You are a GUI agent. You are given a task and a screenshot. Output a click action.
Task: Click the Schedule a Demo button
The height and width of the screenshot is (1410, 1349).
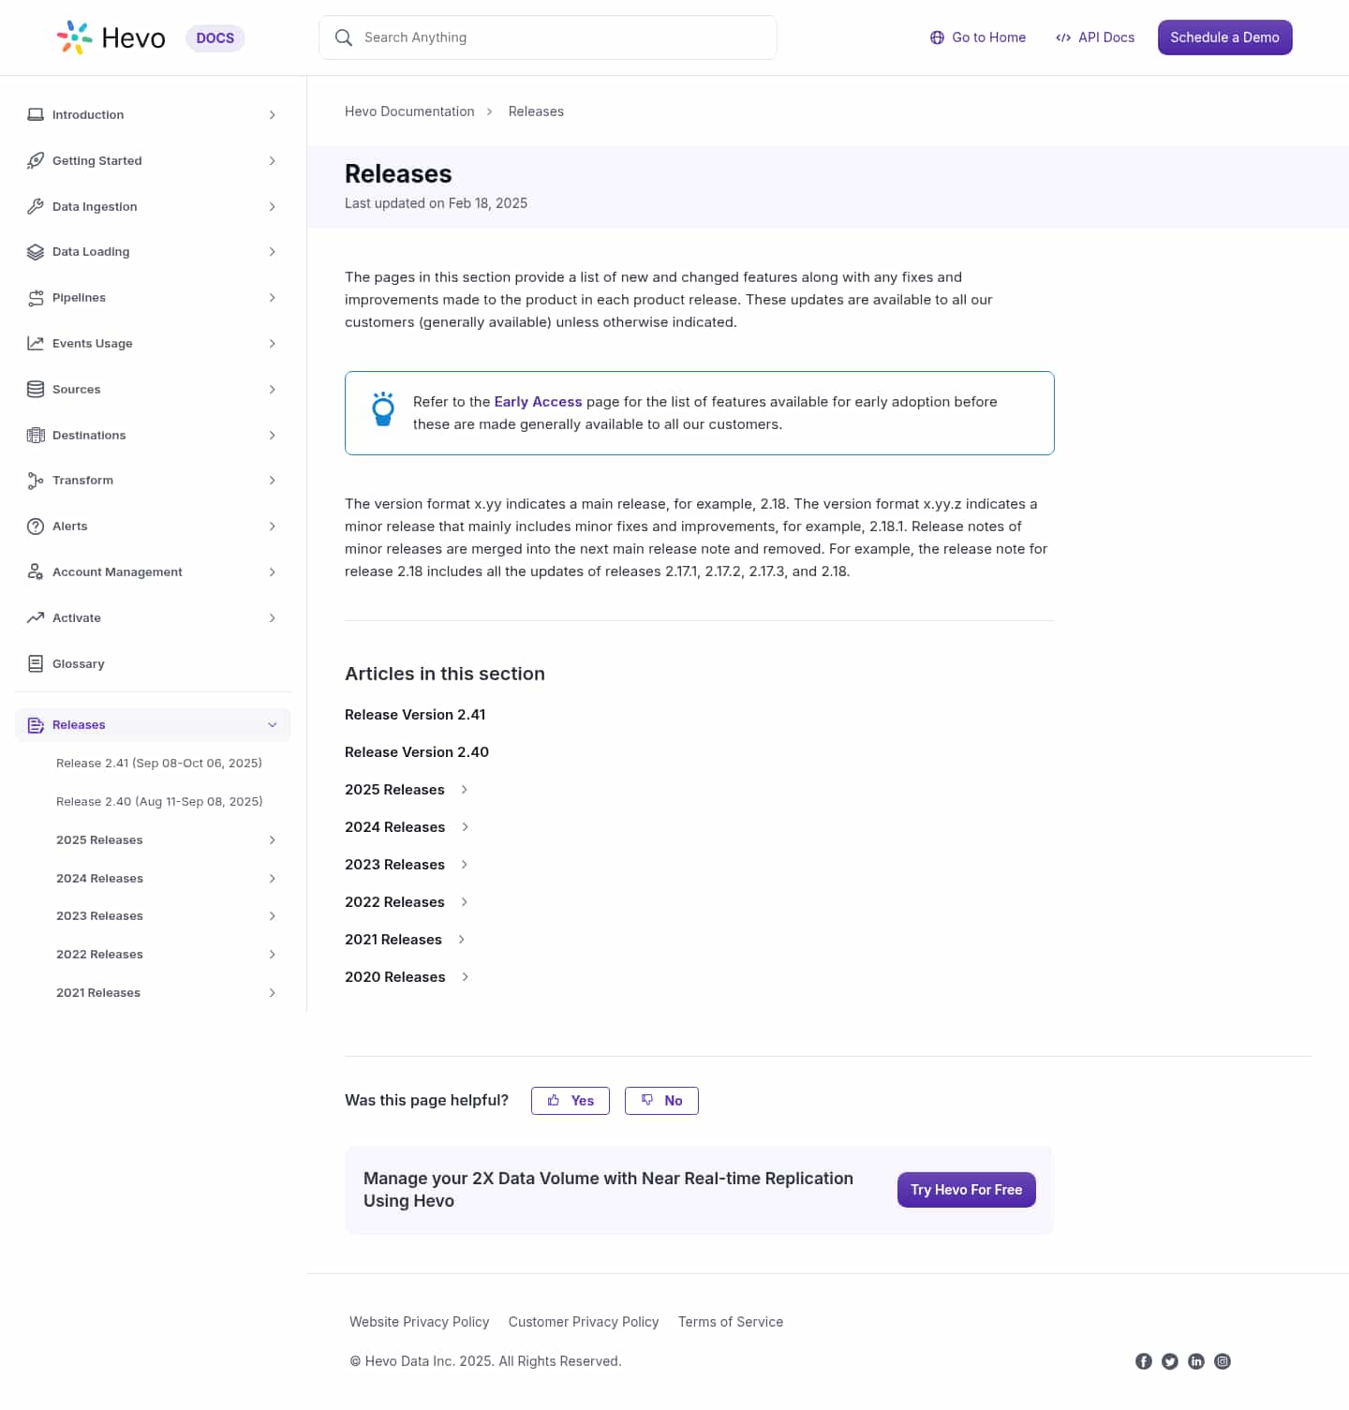(1224, 37)
